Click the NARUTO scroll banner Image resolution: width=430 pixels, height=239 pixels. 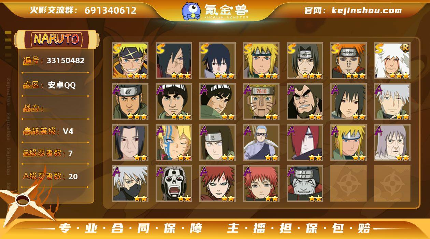click(x=57, y=39)
